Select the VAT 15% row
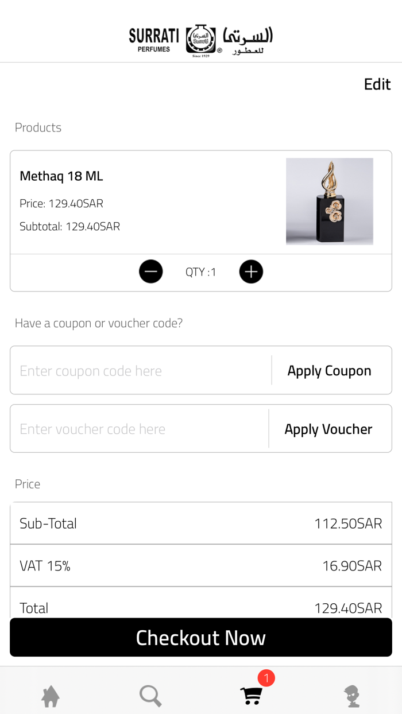Screen dimensions: 402x714 pyautogui.click(x=201, y=566)
